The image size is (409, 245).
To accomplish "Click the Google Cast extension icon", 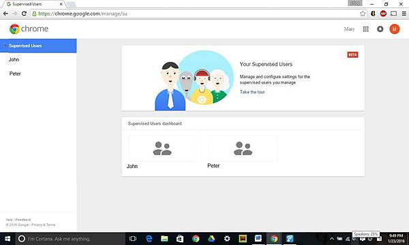I will pyautogui.click(x=393, y=14).
